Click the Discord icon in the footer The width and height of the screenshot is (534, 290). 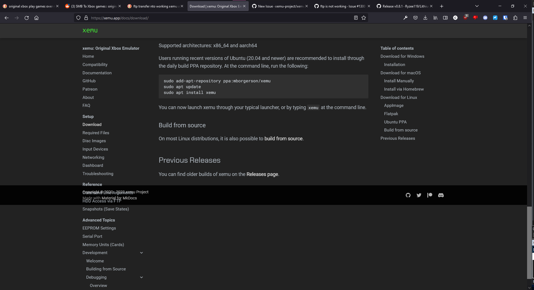click(x=441, y=195)
